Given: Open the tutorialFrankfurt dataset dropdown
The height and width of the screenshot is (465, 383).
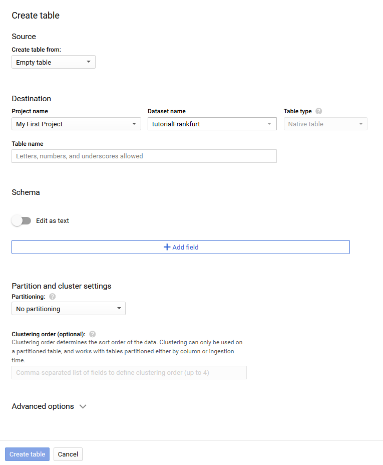Looking at the screenshot, I should pos(212,124).
